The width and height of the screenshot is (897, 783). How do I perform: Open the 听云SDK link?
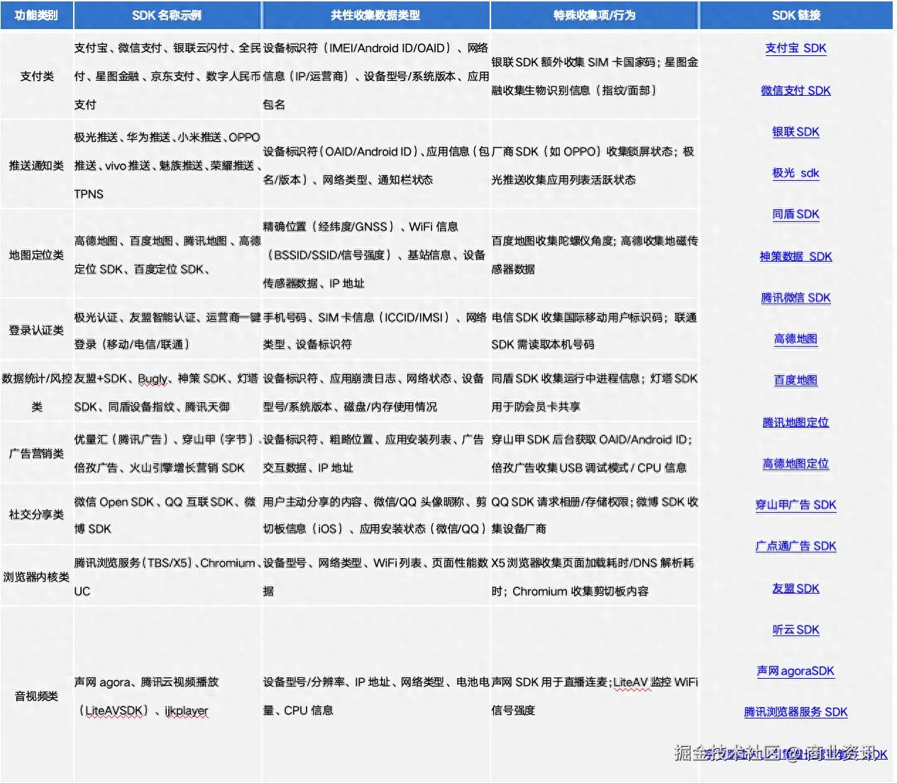pos(796,630)
